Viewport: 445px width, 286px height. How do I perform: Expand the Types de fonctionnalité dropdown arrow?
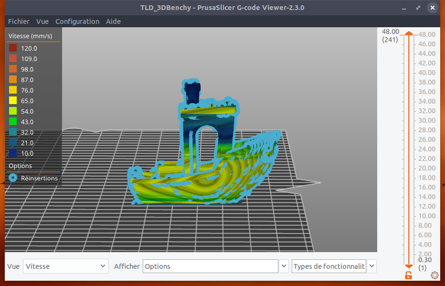click(x=372, y=266)
